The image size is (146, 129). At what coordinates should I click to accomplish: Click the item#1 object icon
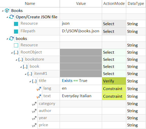click(30, 74)
